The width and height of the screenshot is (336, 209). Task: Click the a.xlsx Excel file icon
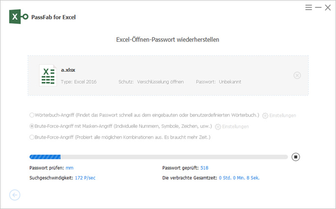point(47,75)
